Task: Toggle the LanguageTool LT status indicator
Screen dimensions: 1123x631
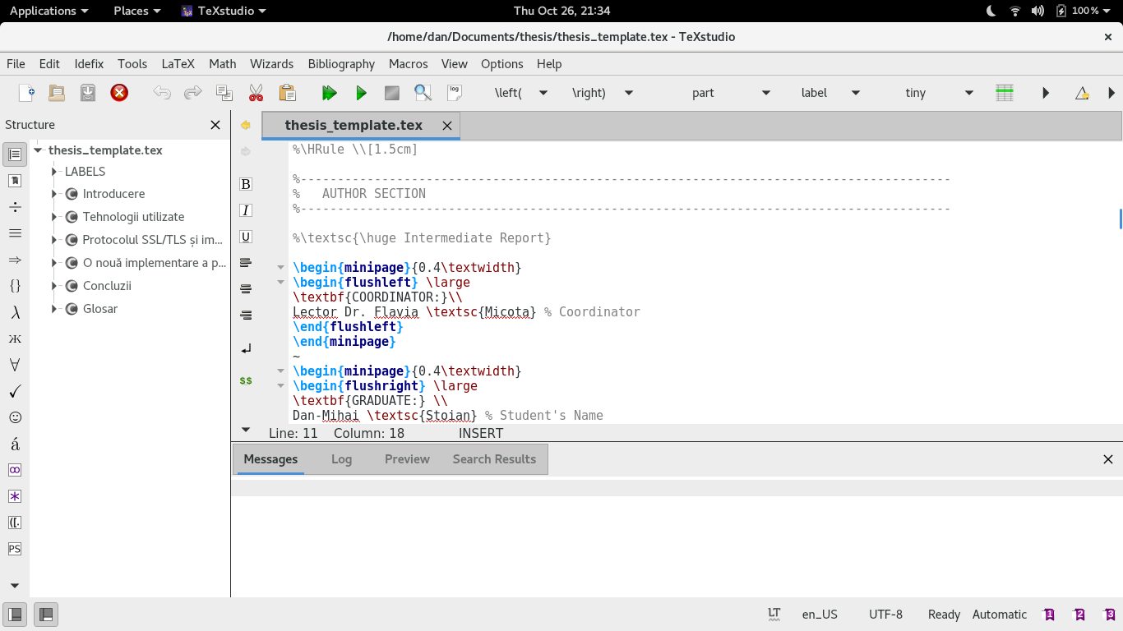Action: pyautogui.click(x=774, y=614)
